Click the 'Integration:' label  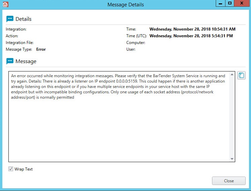[16, 29]
